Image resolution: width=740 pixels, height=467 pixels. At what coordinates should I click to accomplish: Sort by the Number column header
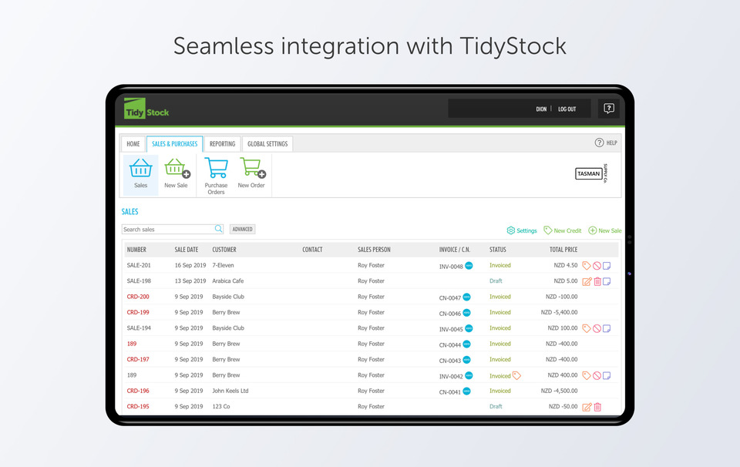click(136, 250)
